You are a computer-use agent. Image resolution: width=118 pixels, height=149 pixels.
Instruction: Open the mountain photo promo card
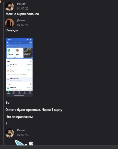point(28,53)
